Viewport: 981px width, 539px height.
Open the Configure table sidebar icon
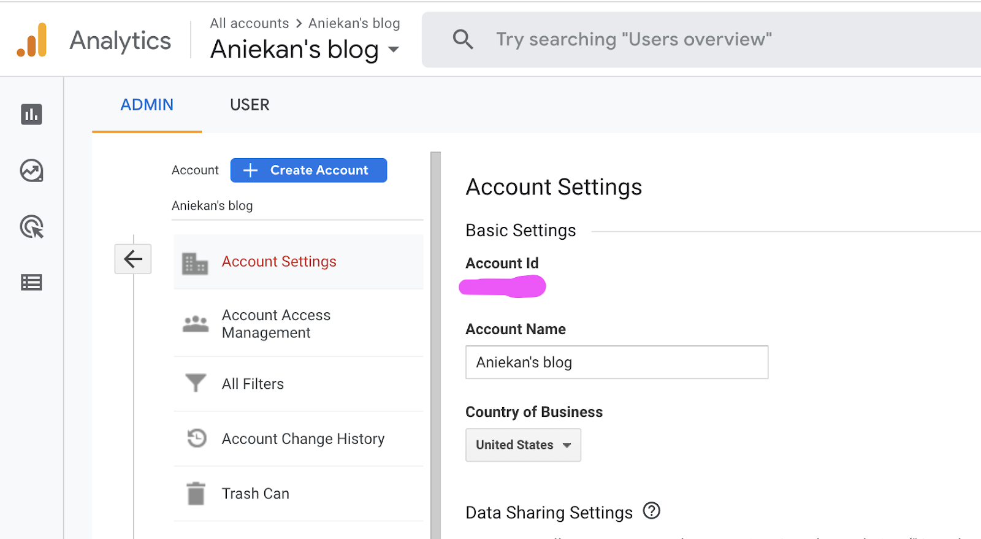pyautogui.click(x=31, y=282)
